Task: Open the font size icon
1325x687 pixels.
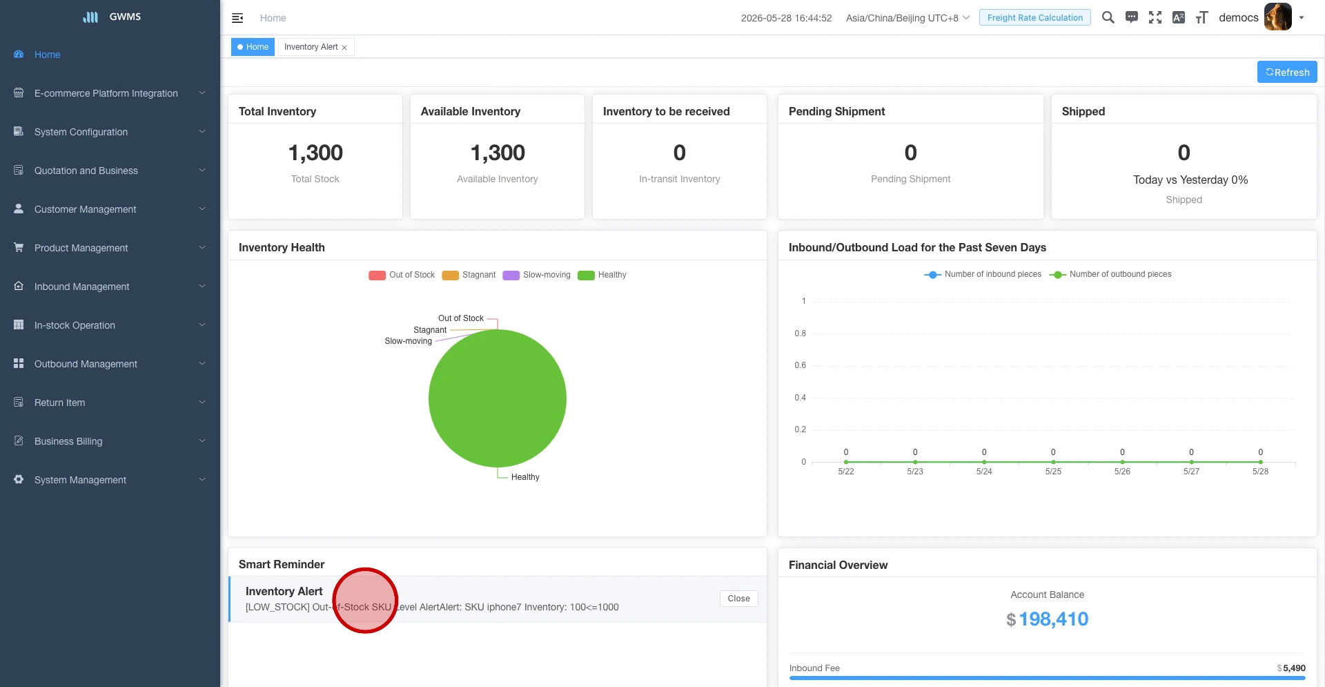Action: click(x=1202, y=17)
